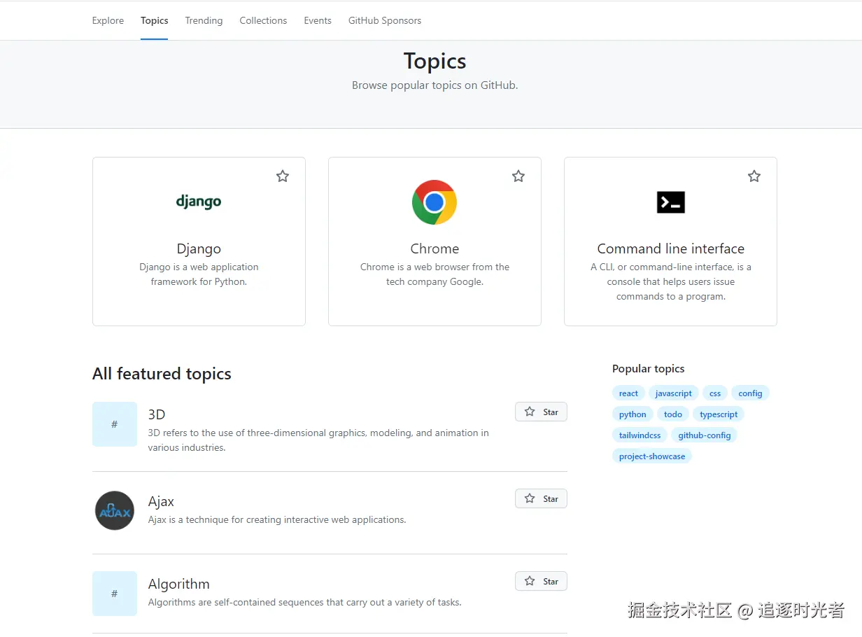The image size is (862, 637).
Task: Star the Ajax topic
Action: pos(541,498)
